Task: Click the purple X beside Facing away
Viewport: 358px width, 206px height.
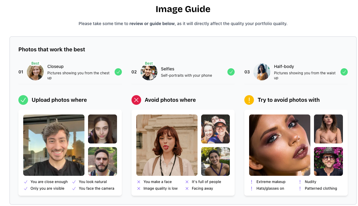Action: tap(187, 188)
